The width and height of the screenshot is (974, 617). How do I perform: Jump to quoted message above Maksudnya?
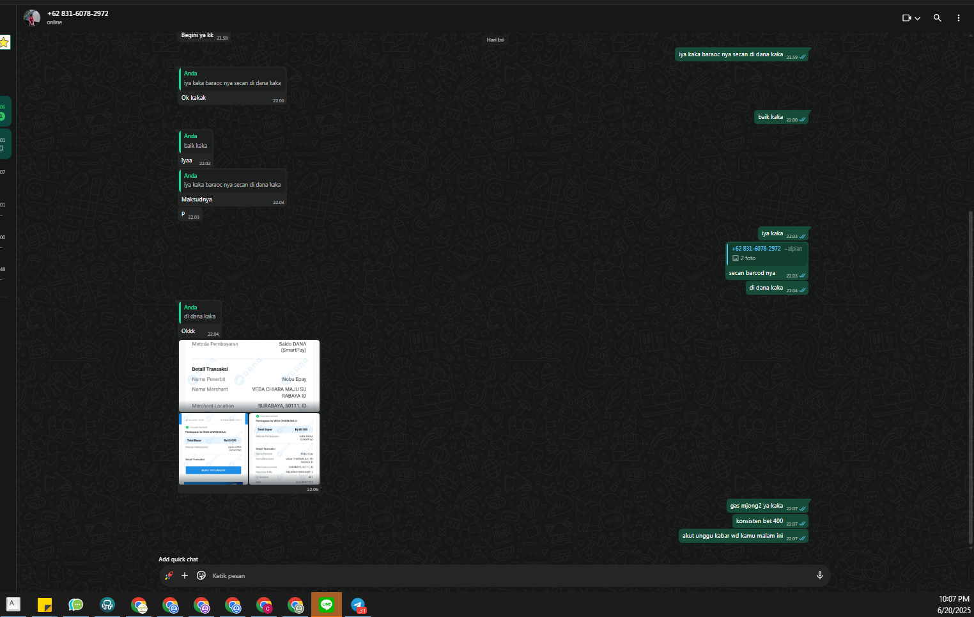pyautogui.click(x=232, y=180)
